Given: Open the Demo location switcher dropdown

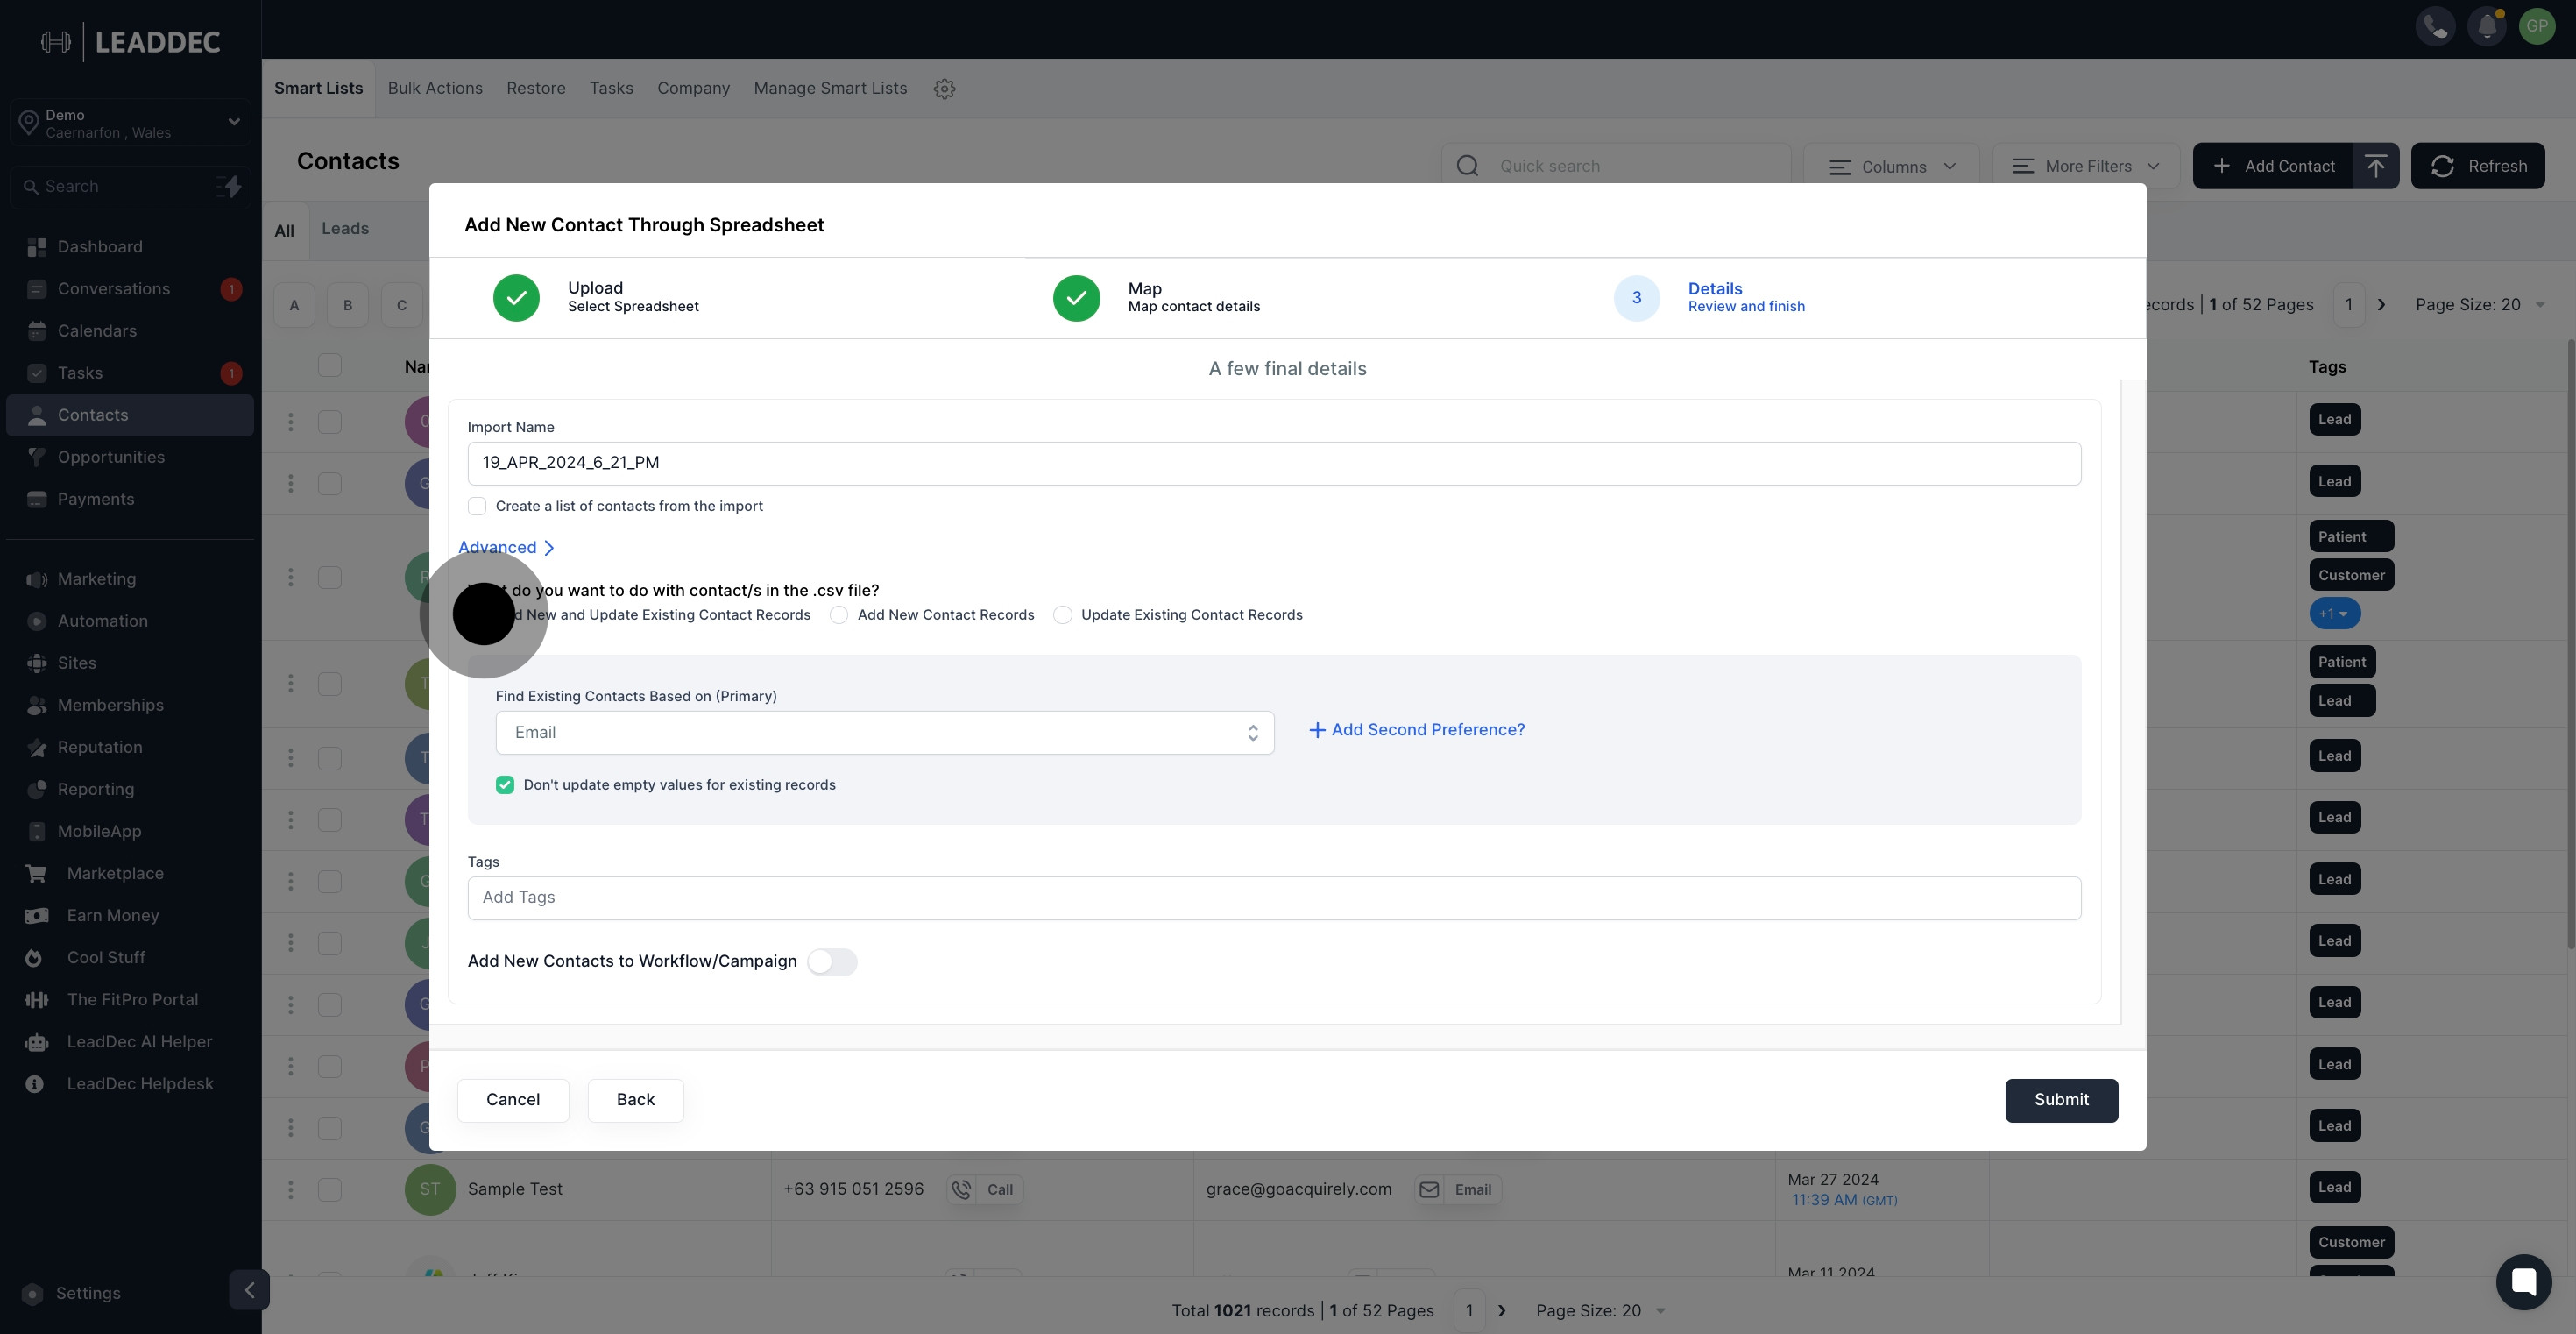Looking at the screenshot, I should coord(130,123).
